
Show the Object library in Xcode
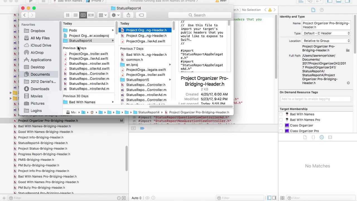[x=322, y=137]
